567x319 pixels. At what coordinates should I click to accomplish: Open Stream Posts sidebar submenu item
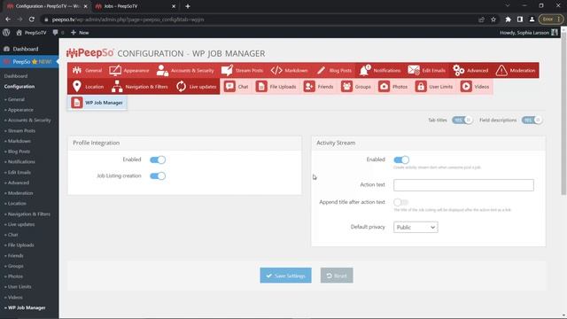(21, 130)
